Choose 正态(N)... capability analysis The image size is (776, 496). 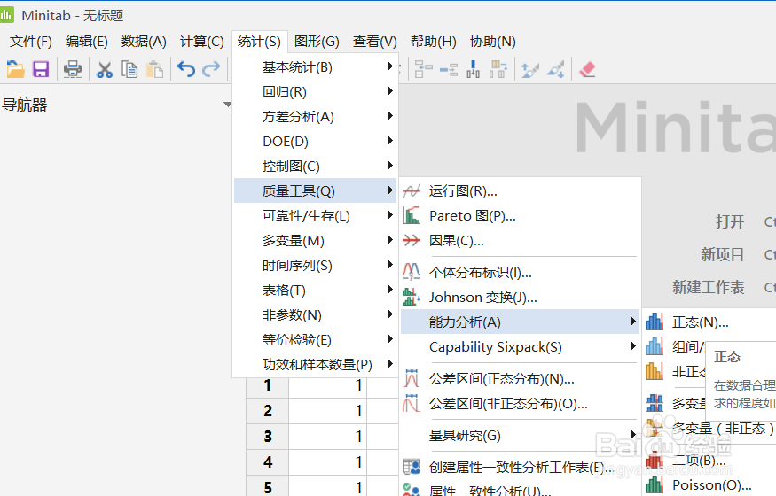(x=701, y=322)
